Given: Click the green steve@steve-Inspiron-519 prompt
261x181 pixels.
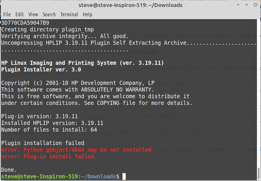Looking at the screenshot, I should click(x=39, y=177).
